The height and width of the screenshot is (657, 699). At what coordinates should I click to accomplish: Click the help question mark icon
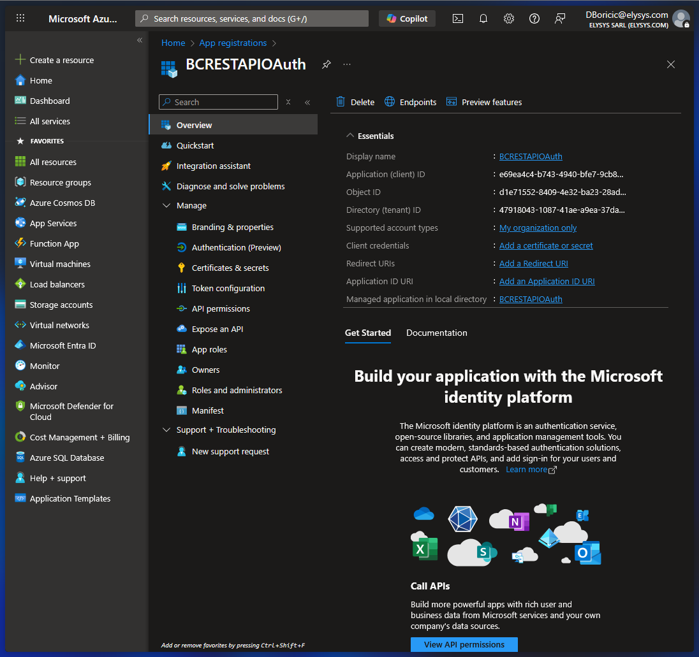coord(534,18)
